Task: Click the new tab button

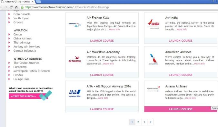Action: pyautogui.click(x=38, y=2)
